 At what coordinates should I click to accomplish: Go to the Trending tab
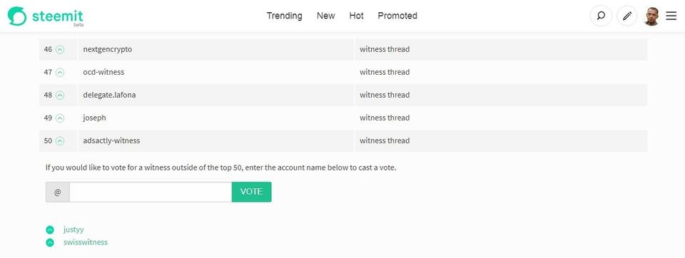click(285, 16)
